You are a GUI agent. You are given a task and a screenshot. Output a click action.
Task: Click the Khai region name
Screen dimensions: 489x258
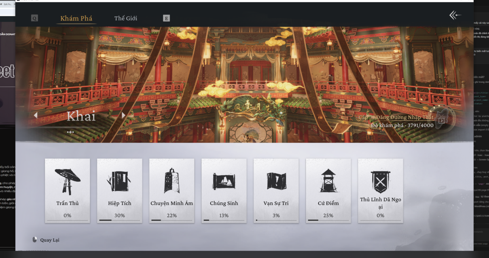click(x=81, y=116)
